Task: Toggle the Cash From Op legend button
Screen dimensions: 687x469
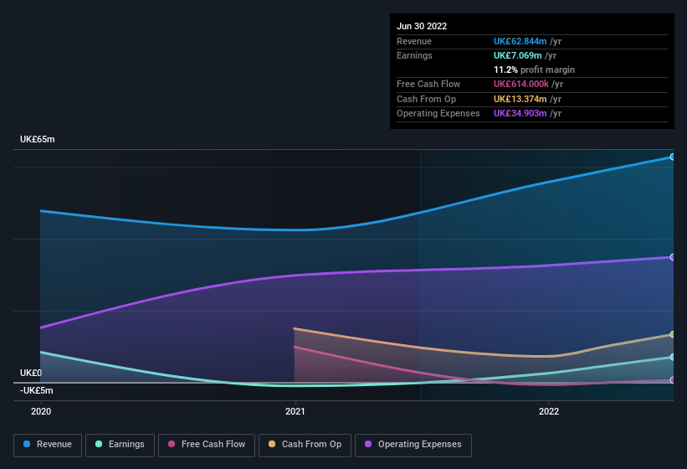Action: coord(305,445)
